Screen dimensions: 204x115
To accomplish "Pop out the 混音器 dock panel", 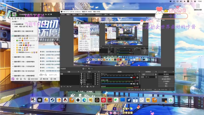I will (x=139, y=72).
